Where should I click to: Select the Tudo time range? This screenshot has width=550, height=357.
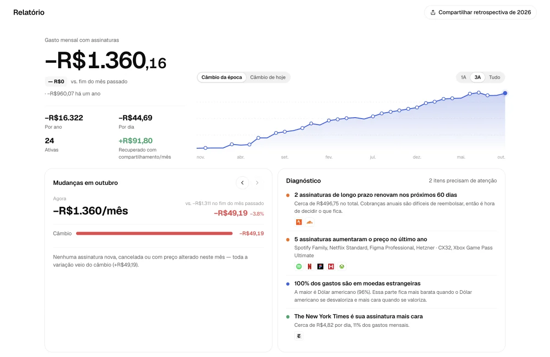pos(495,77)
